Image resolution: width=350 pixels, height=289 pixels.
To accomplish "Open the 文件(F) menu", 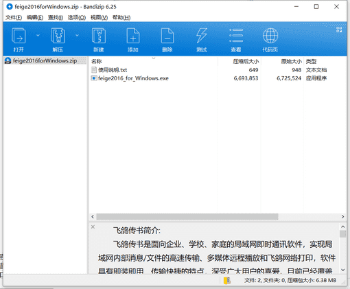I will click(x=14, y=17).
